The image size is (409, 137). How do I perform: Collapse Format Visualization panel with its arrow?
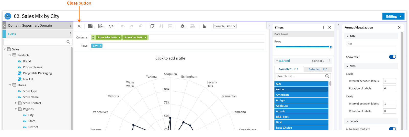338,25
